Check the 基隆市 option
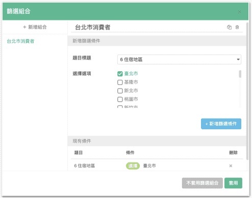This screenshot has height=198, width=252. click(120, 82)
